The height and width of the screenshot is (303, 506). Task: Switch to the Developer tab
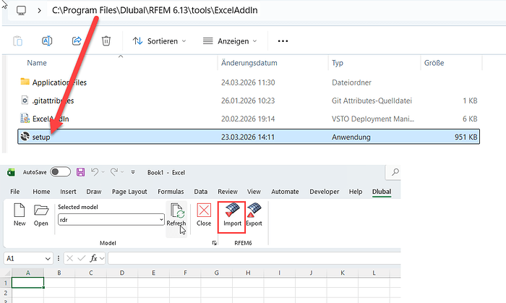(325, 192)
